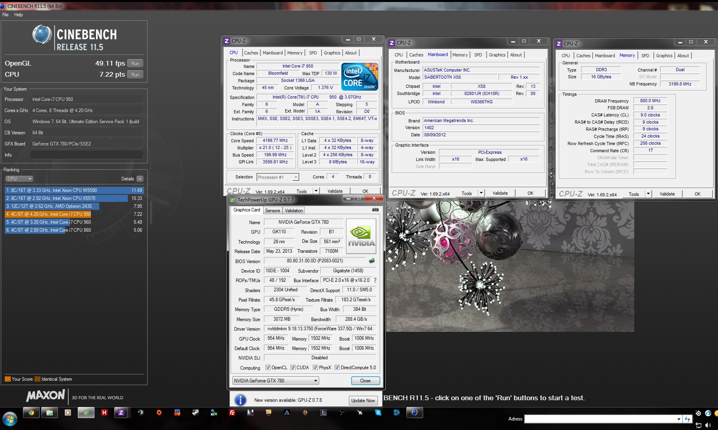Viewport: 718px width, 430px height.
Task: Click Tools button in the Memory CPU-Z window
Action: (x=634, y=194)
